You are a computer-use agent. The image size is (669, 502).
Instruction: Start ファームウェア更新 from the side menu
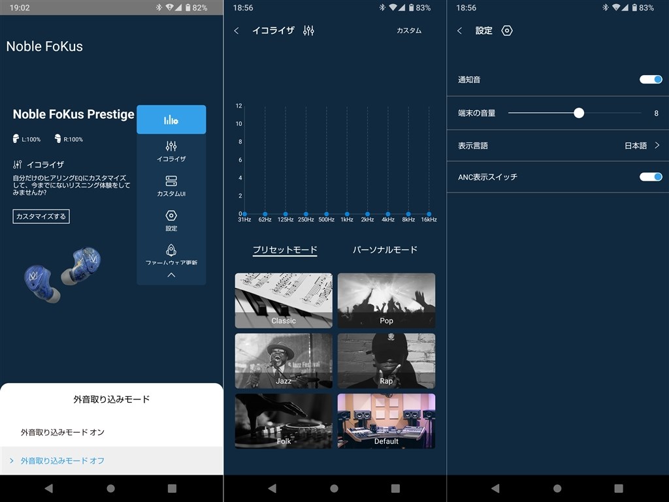171,255
